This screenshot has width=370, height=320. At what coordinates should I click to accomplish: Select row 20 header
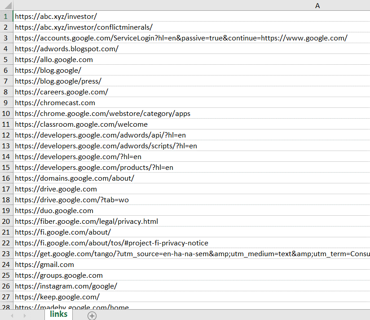[x=6, y=221]
